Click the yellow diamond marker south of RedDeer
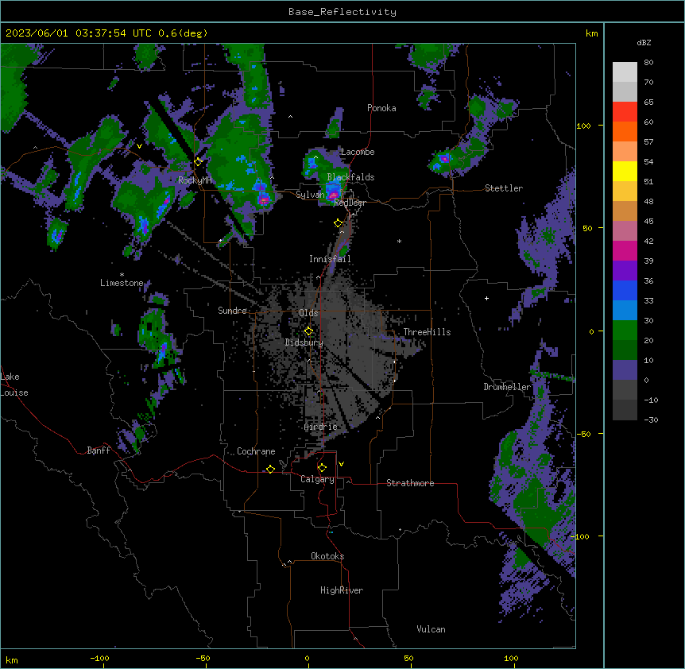This screenshot has height=669, width=685. (339, 223)
